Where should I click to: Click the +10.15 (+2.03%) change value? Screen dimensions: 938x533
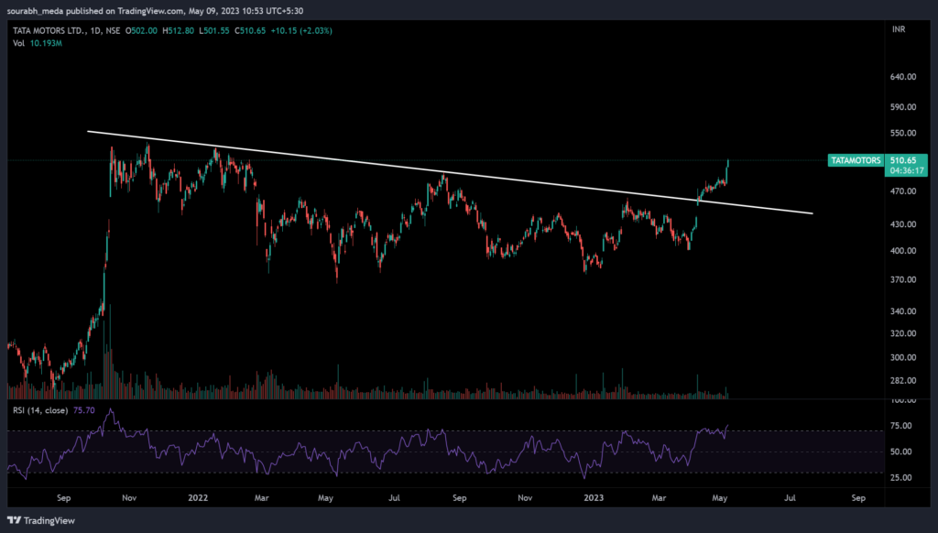(x=301, y=30)
